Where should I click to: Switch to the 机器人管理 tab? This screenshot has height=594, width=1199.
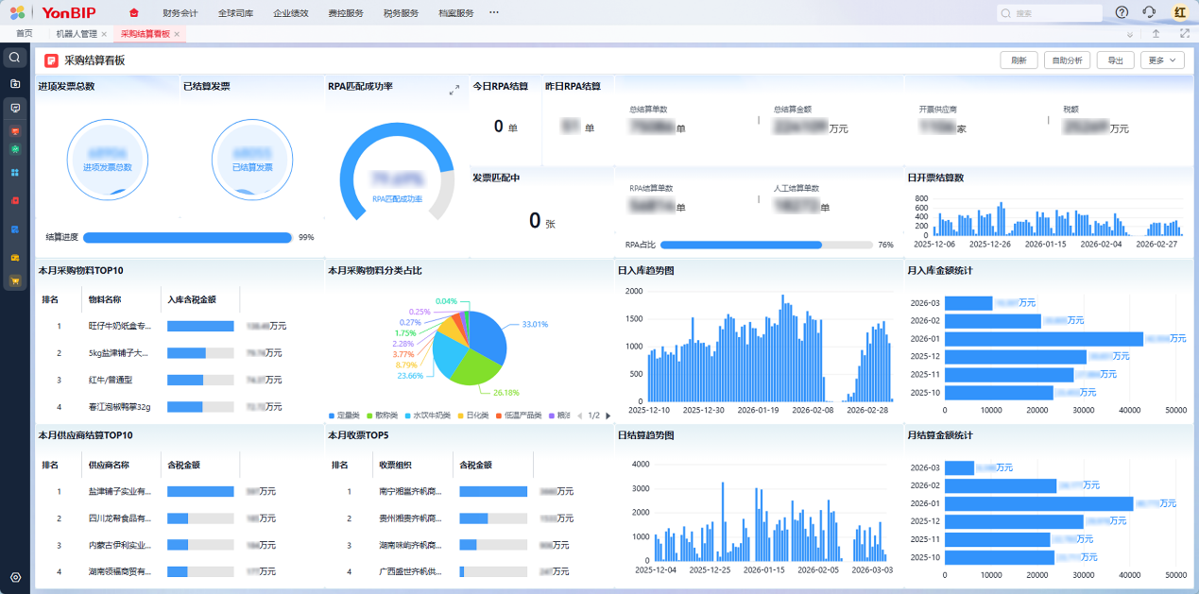[x=77, y=34]
